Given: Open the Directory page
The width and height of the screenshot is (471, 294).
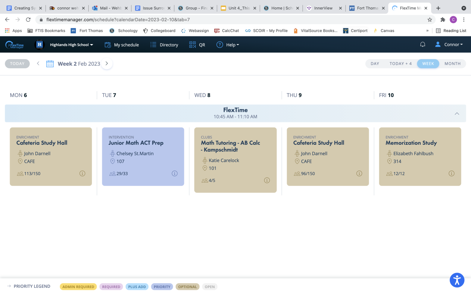Looking at the screenshot, I should click(x=164, y=45).
